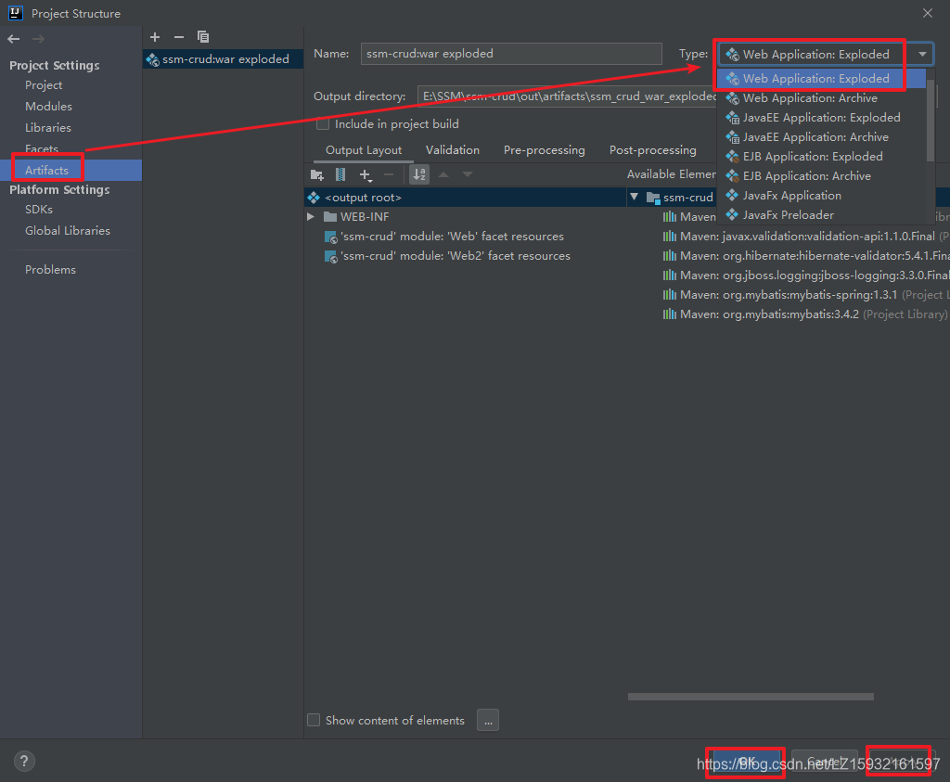Screen dimensions: 950x782
Task: Toggle sort elements by names and types
Action: point(419,174)
